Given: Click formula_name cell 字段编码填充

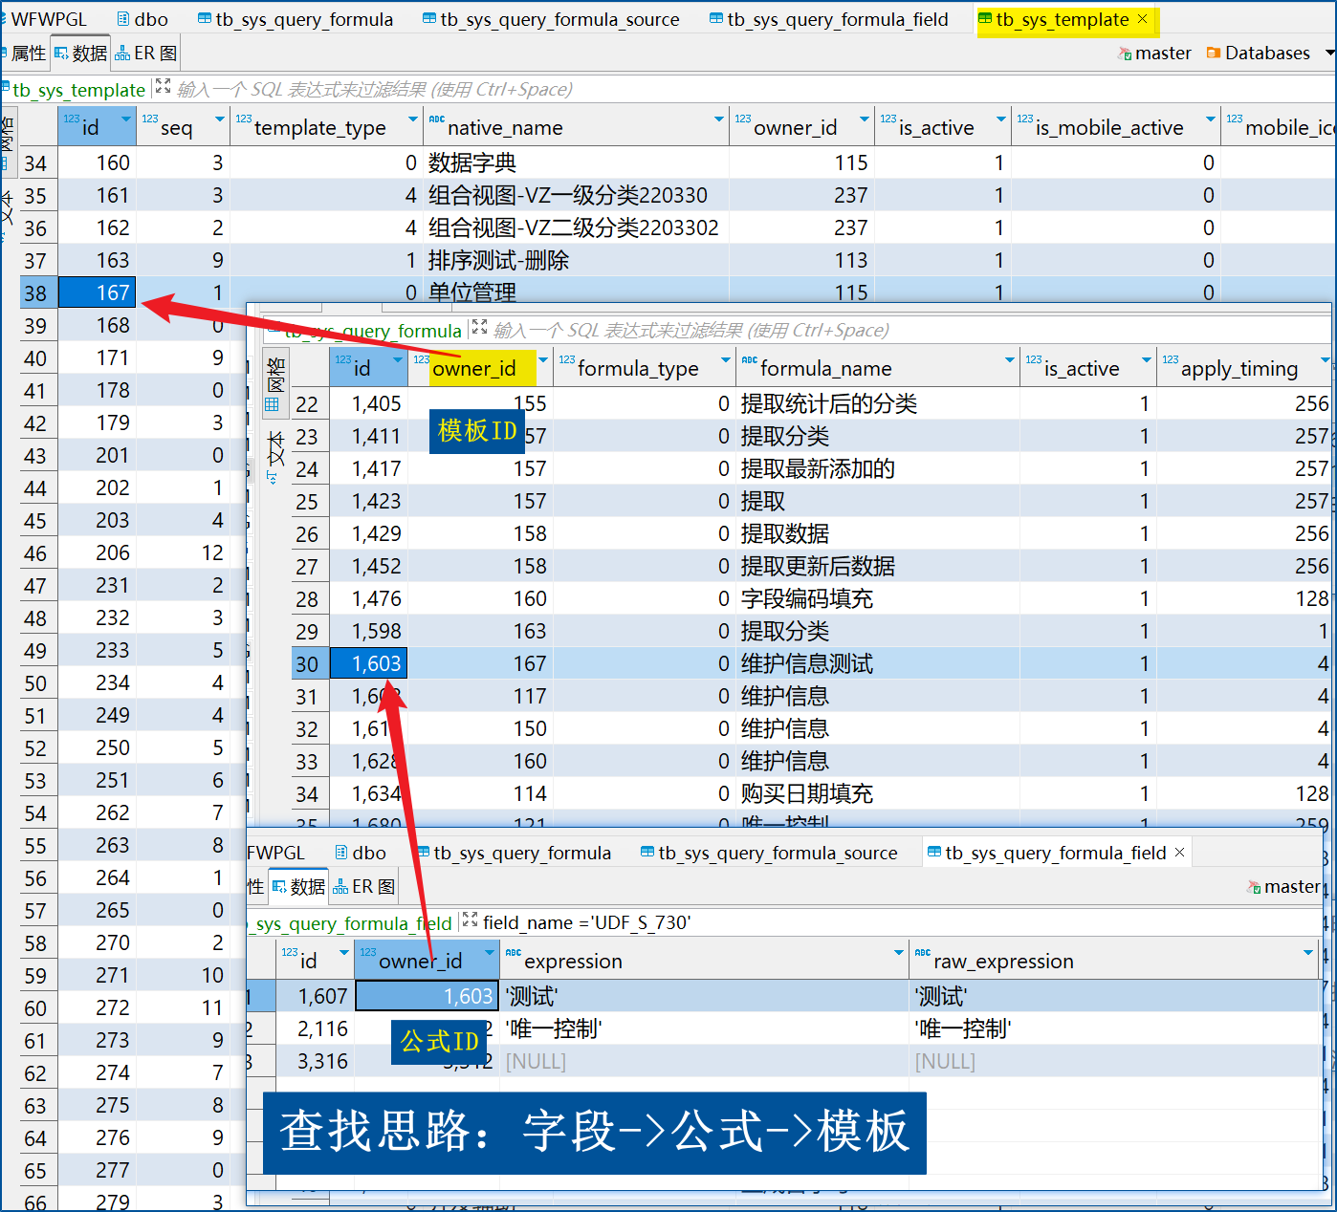Looking at the screenshot, I should click(x=878, y=598).
